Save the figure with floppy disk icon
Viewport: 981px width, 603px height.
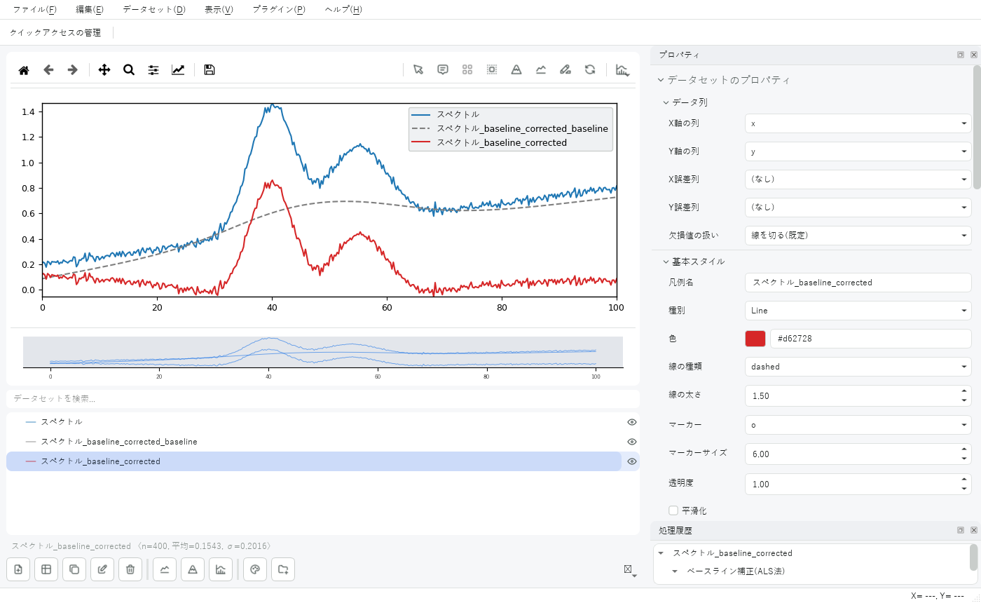coord(209,70)
